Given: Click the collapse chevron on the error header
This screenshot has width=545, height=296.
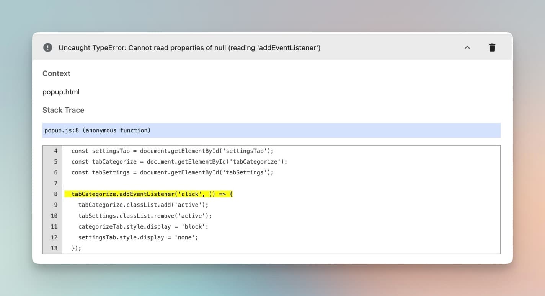Looking at the screenshot, I should [467, 47].
